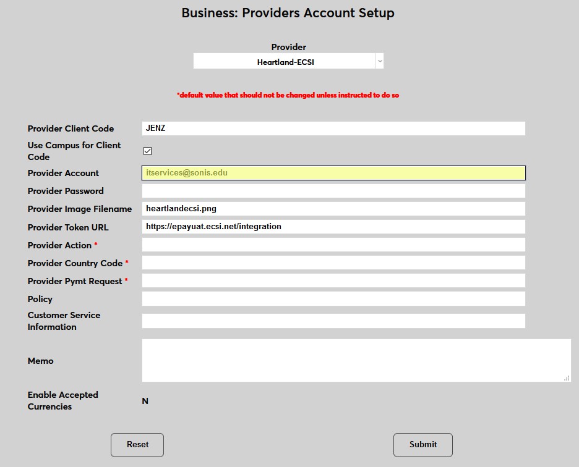579x467 pixels.
Task: Grab the Memo textarea resize handle
Action: click(567, 378)
